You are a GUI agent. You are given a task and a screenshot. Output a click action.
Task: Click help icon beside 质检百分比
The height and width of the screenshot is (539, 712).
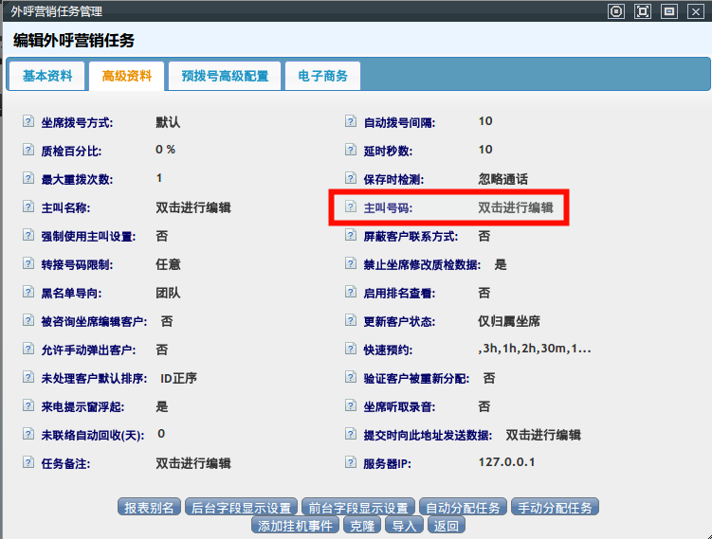click(28, 151)
